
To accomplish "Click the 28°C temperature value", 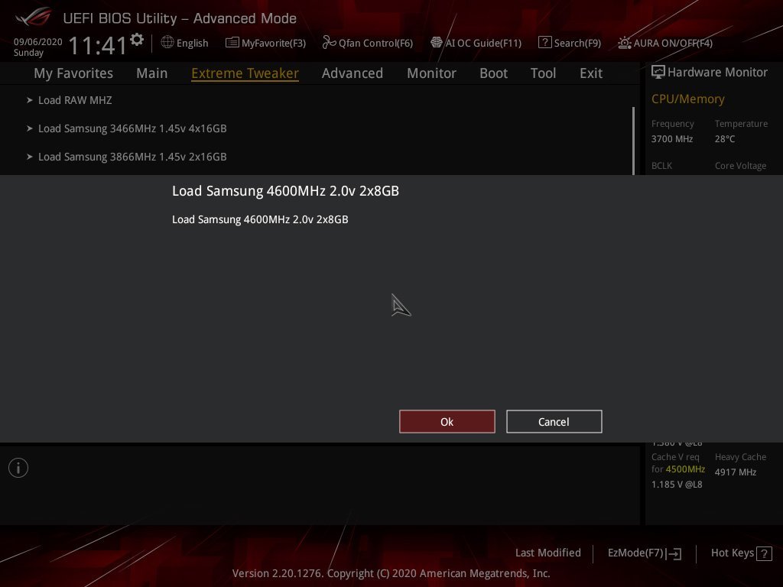I will [x=725, y=139].
